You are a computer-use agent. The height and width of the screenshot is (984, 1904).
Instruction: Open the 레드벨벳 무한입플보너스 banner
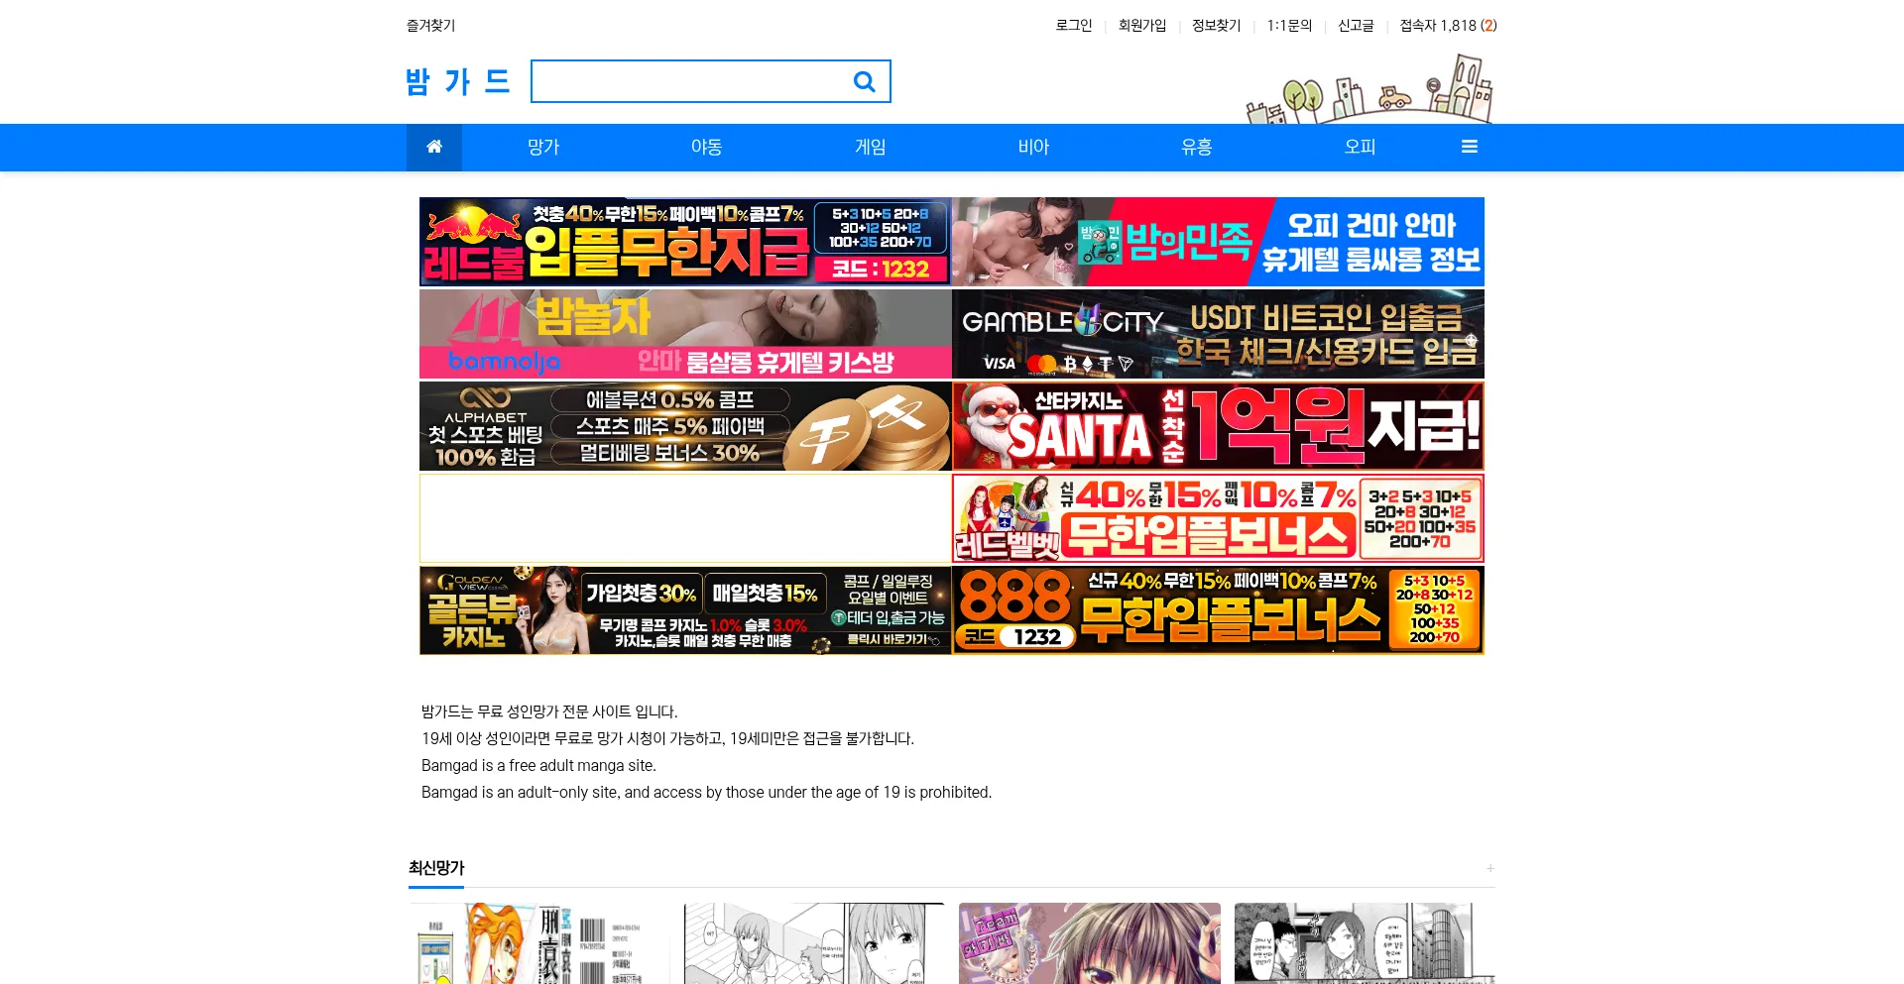(x=1219, y=518)
